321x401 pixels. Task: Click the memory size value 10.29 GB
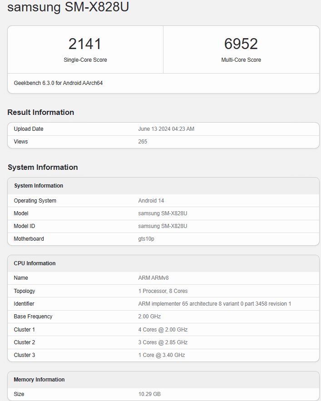coord(149,394)
